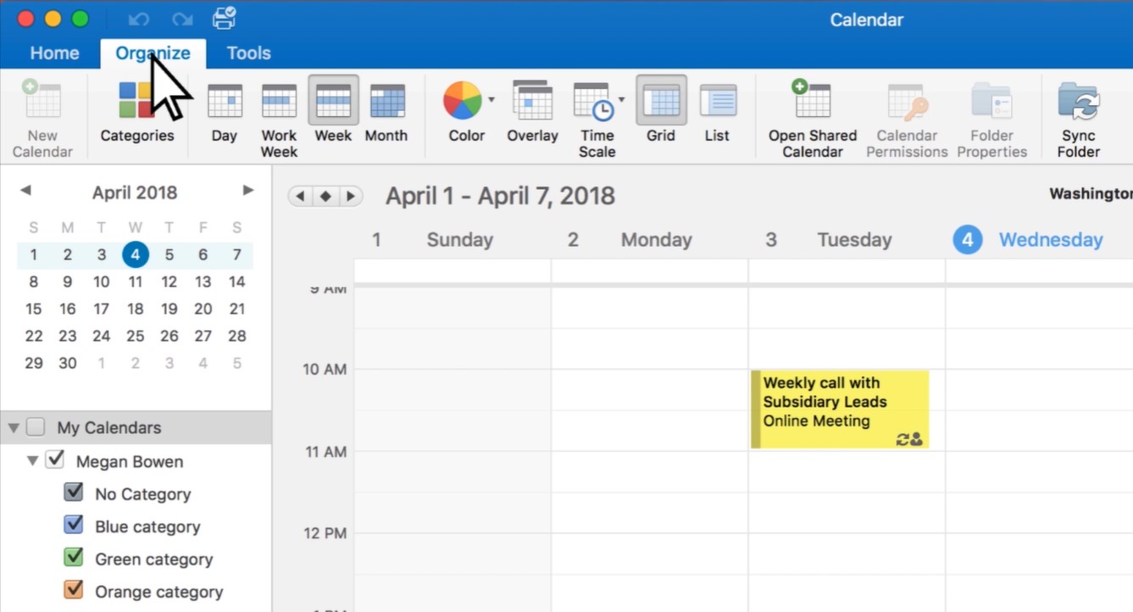Open the Categories color picker
The width and height of the screenshot is (1133, 612).
point(137,110)
